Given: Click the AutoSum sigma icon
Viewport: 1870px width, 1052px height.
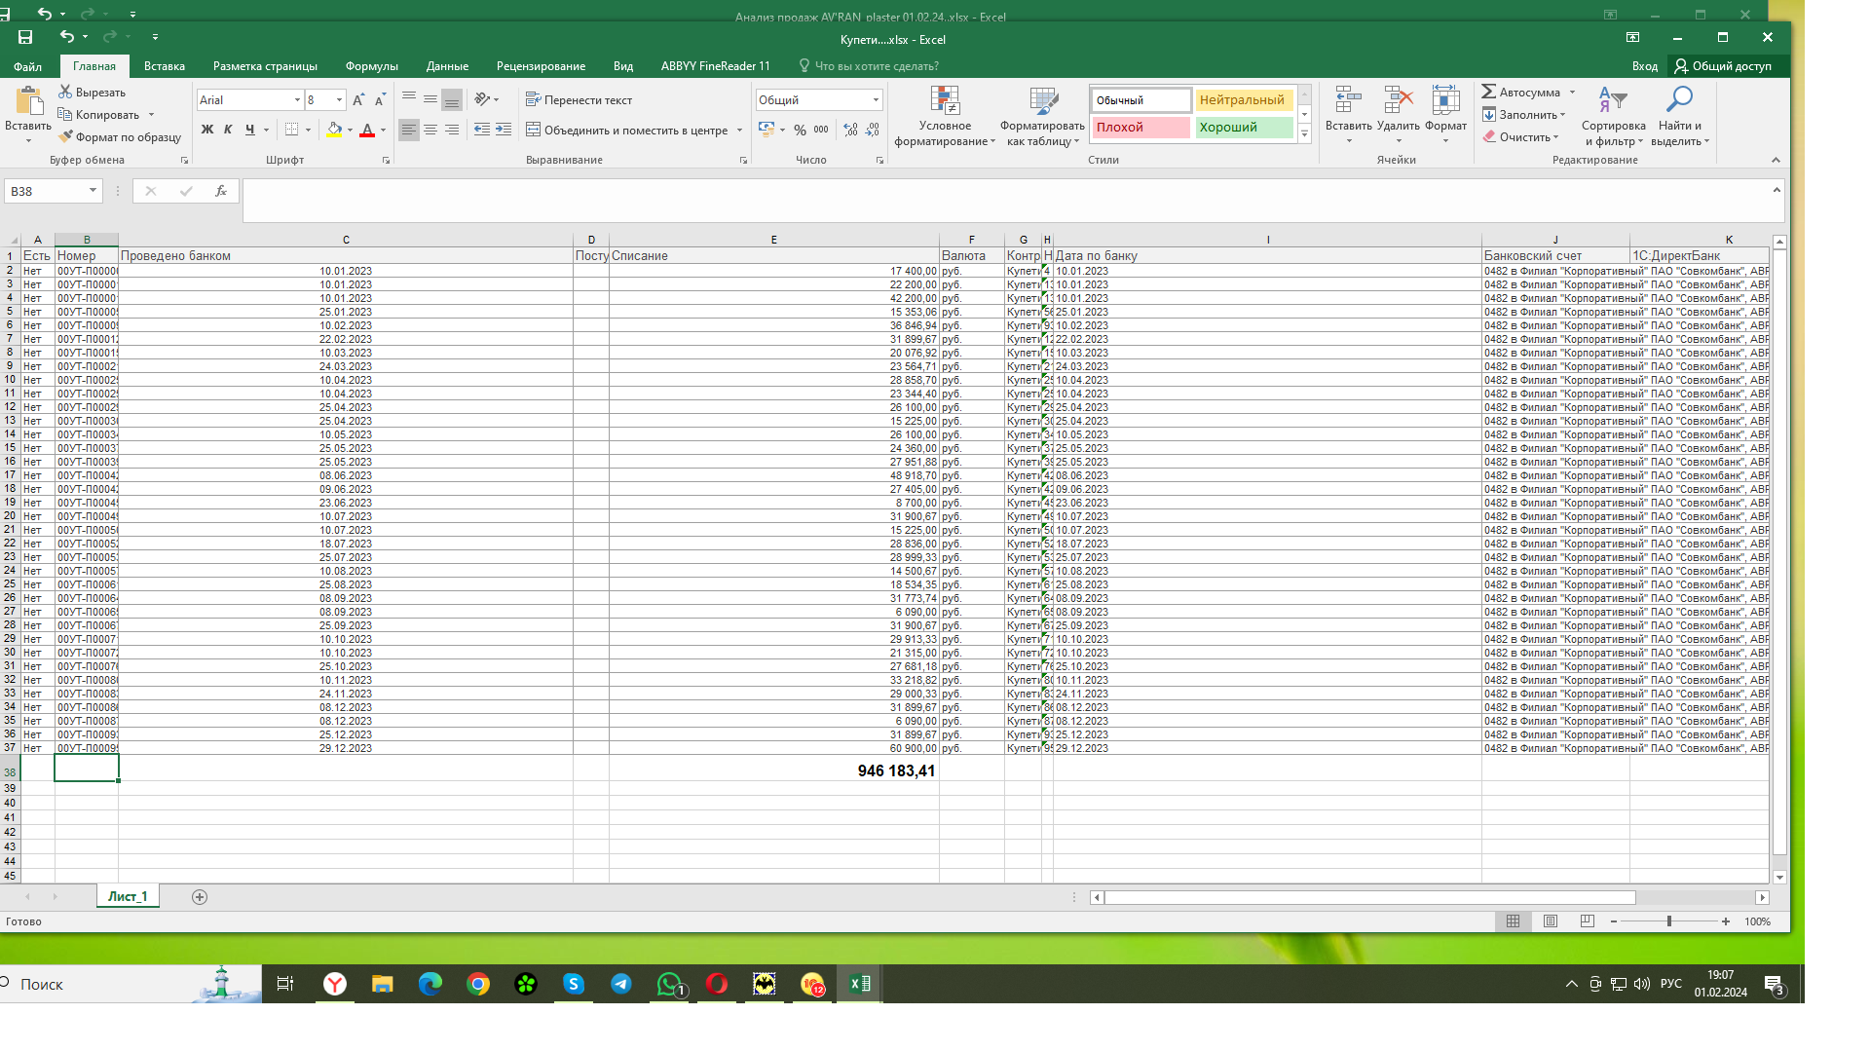Looking at the screenshot, I should point(1489,92).
